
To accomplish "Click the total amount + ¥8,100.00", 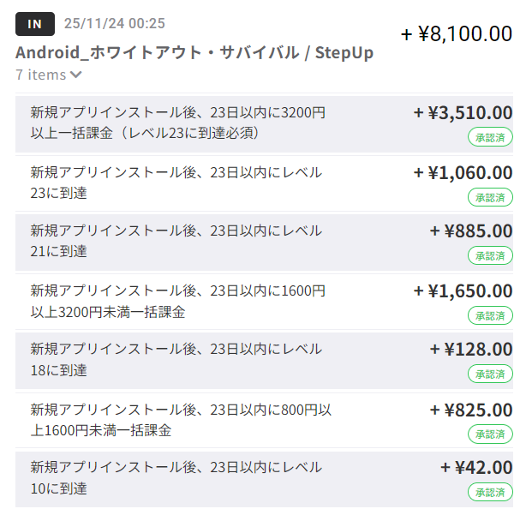I will click(x=457, y=34).
